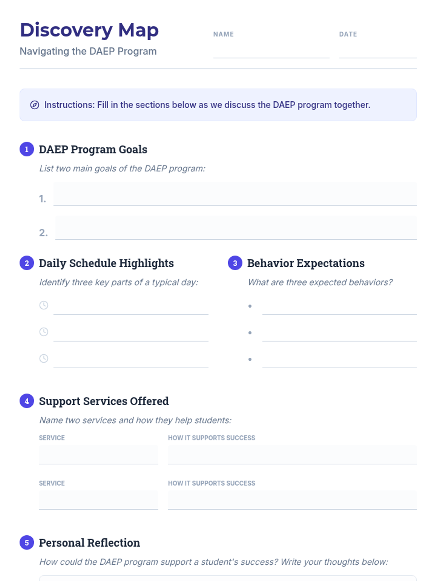436x581 pixels.
Task: Click the first clock icon under Daily Schedule
Action: click(44, 305)
